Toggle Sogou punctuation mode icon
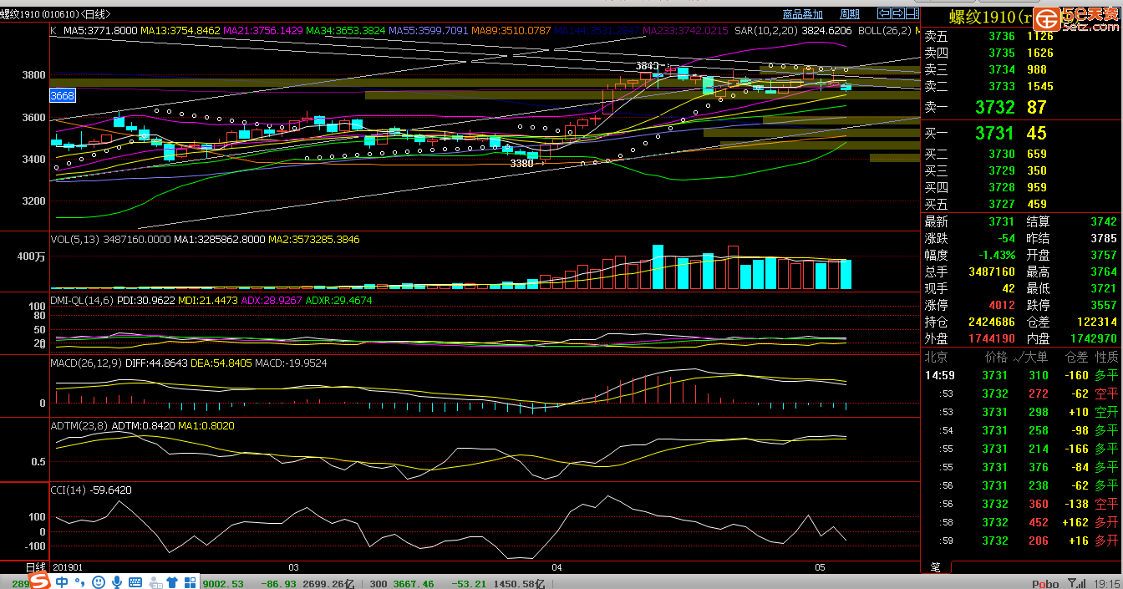 [80, 582]
